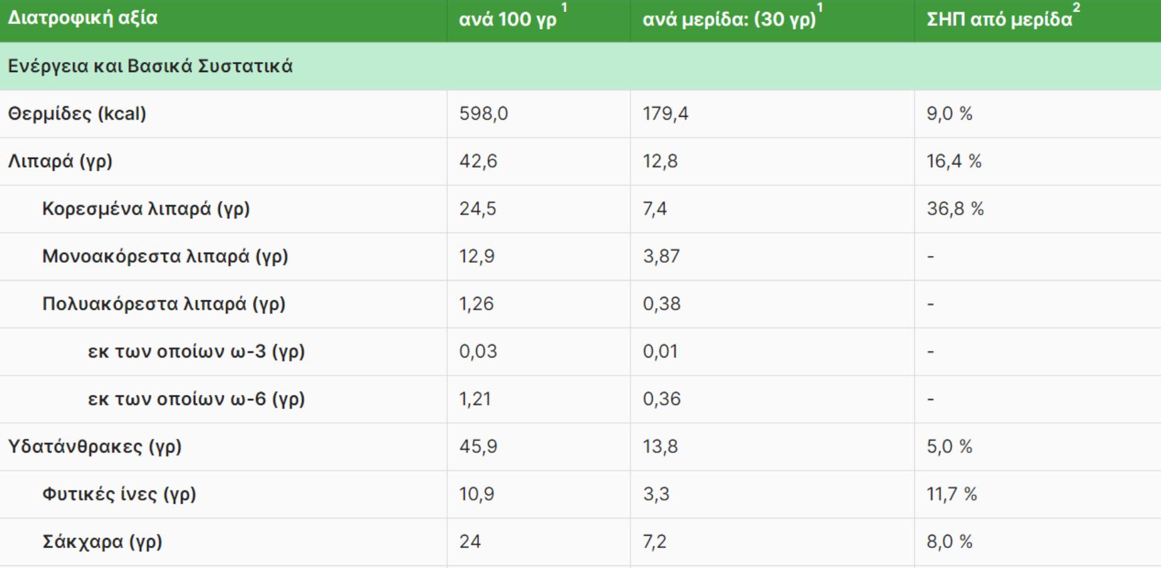The image size is (1161, 568).
Task: Click the "Διατροφική αξία" column header
Action: click(83, 18)
